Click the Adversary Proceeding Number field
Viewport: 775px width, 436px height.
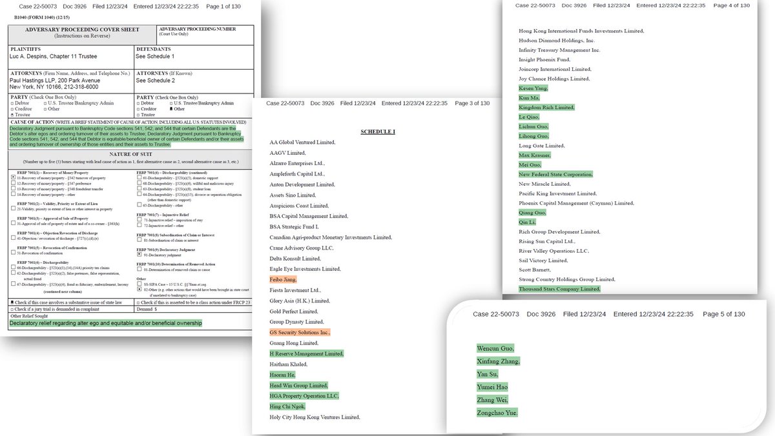click(x=205, y=35)
